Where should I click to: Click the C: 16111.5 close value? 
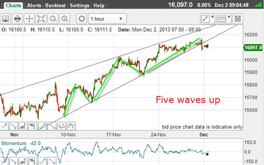point(100,30)
